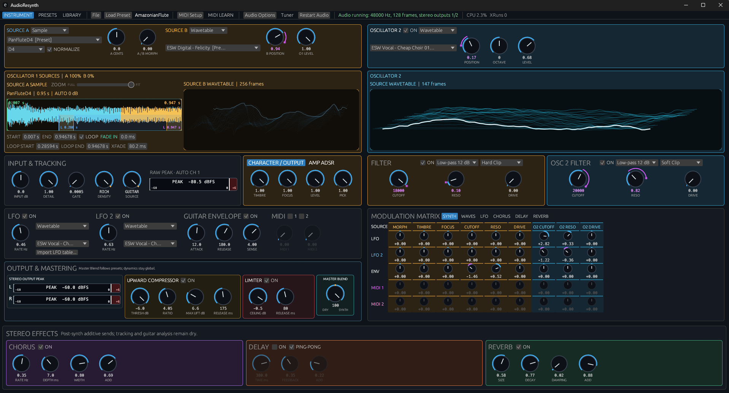Image resolution: width=729 pixels, height=393 pixels.
Task: Disable the LIMITER ON checkbox
Action: [267, 280]
